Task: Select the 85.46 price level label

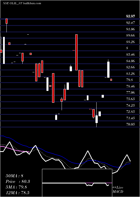Action: point(130,55)
